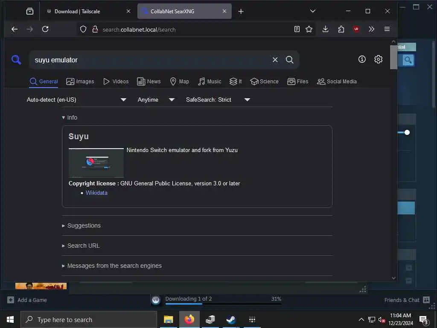Select the Videos search category
Screen dimensions: 437x328
[x=116, y=82]
